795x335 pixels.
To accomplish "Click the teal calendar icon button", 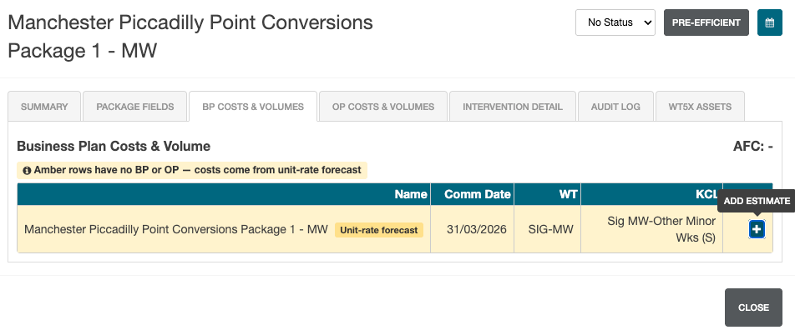I will (x=770, y=22).
